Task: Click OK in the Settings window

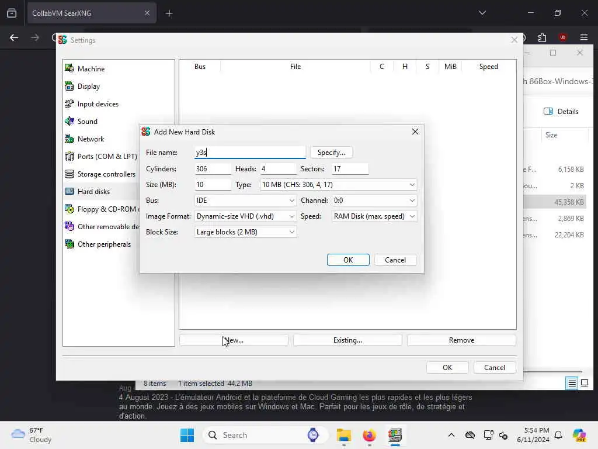Action: coord(447,368)
